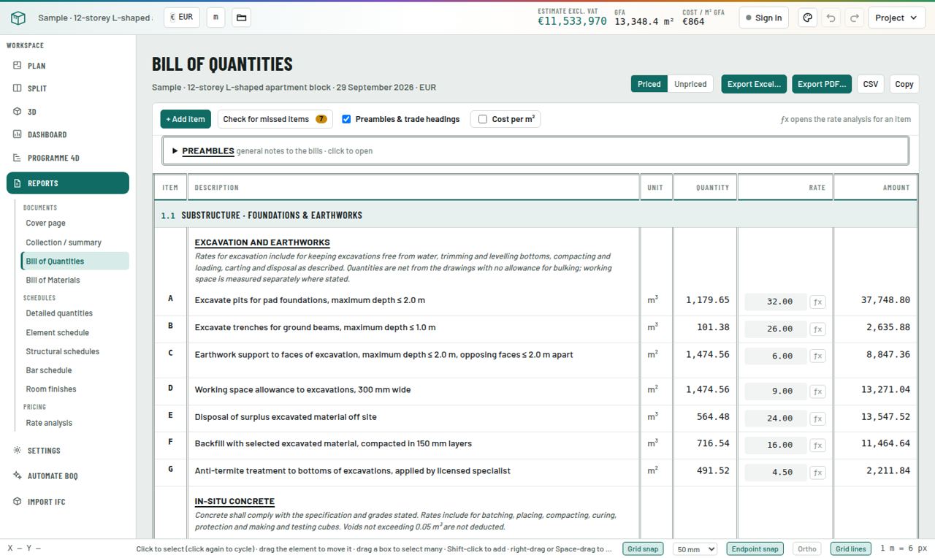Open the folder icon button in top bar
The height and width of the screenshot is (558, 935).
(242, 18)
